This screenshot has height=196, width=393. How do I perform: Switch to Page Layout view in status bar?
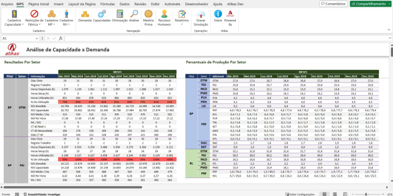(x=335, y=194)
